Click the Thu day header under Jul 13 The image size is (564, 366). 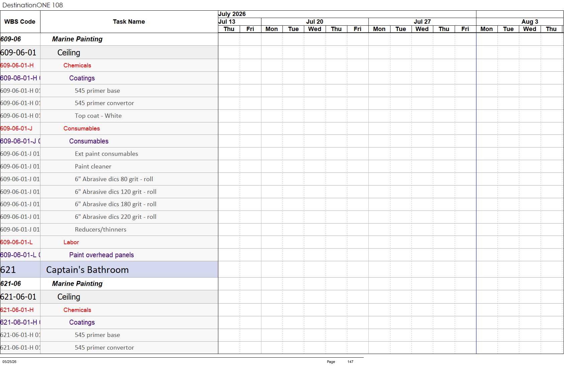(229, 29)
